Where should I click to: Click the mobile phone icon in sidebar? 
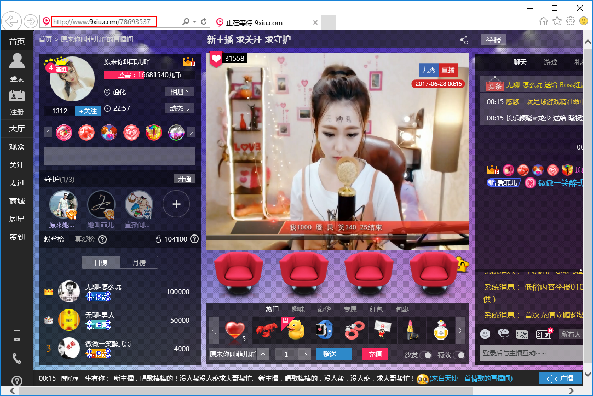[x=17, y=335]
